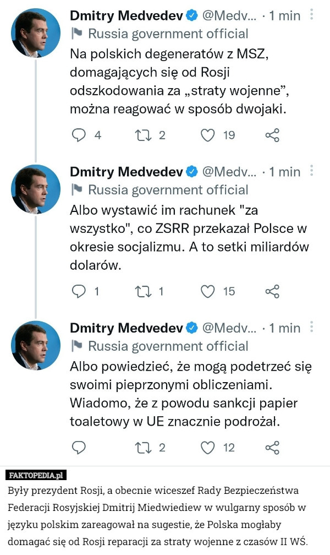The height and width of the screenshot is (555, 330).
Task: Share the third tweet about pieprzonymi obliczeniami
Action: click(x=272, y=448)
